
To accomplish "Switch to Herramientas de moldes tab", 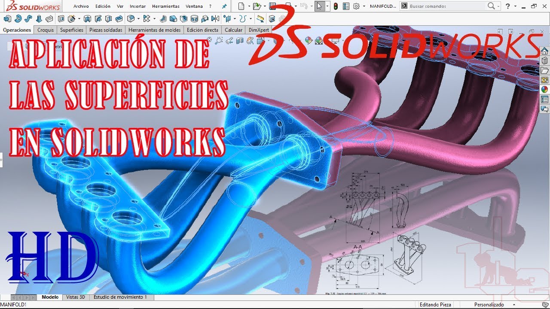I will coord(155,30).
